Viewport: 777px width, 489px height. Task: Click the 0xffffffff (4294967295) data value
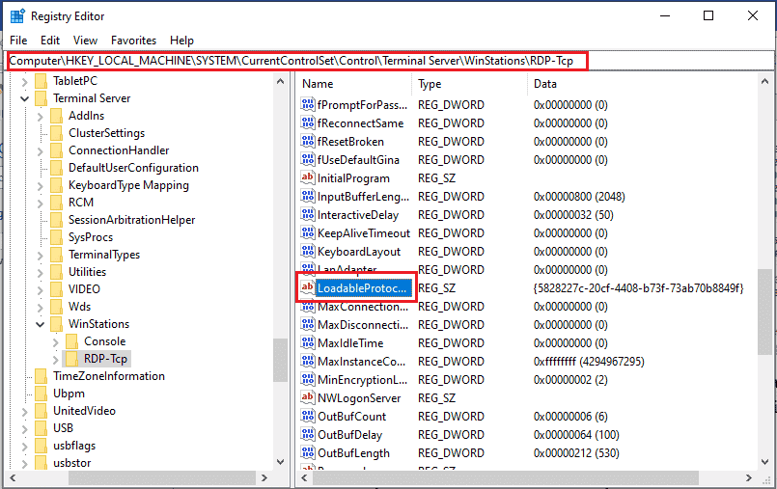click(x=589, y=361)
